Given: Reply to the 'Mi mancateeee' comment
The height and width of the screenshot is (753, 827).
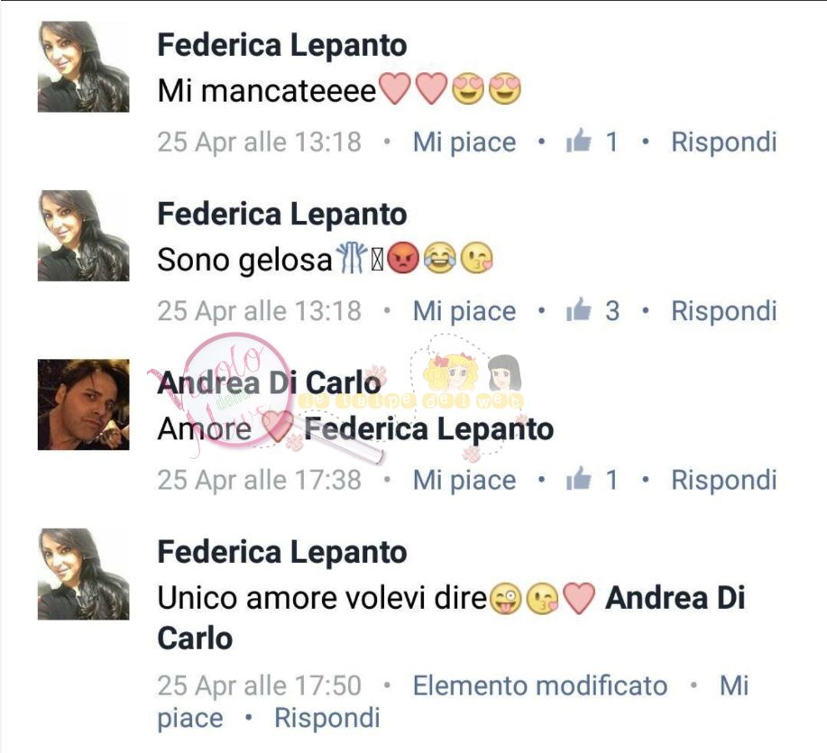Looking at the screenshot, I should tap(723, 142).
